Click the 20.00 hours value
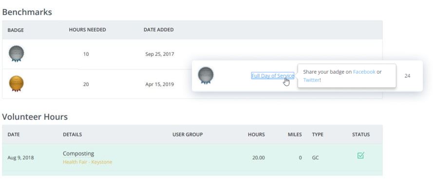 (x=259, y=158)
